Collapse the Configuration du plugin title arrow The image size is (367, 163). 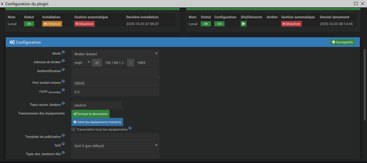tap(2, 4)
